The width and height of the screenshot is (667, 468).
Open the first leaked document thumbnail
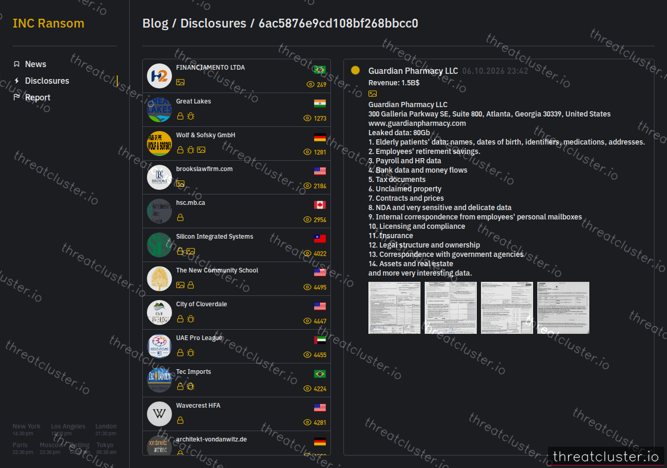(x=394, y=308)
